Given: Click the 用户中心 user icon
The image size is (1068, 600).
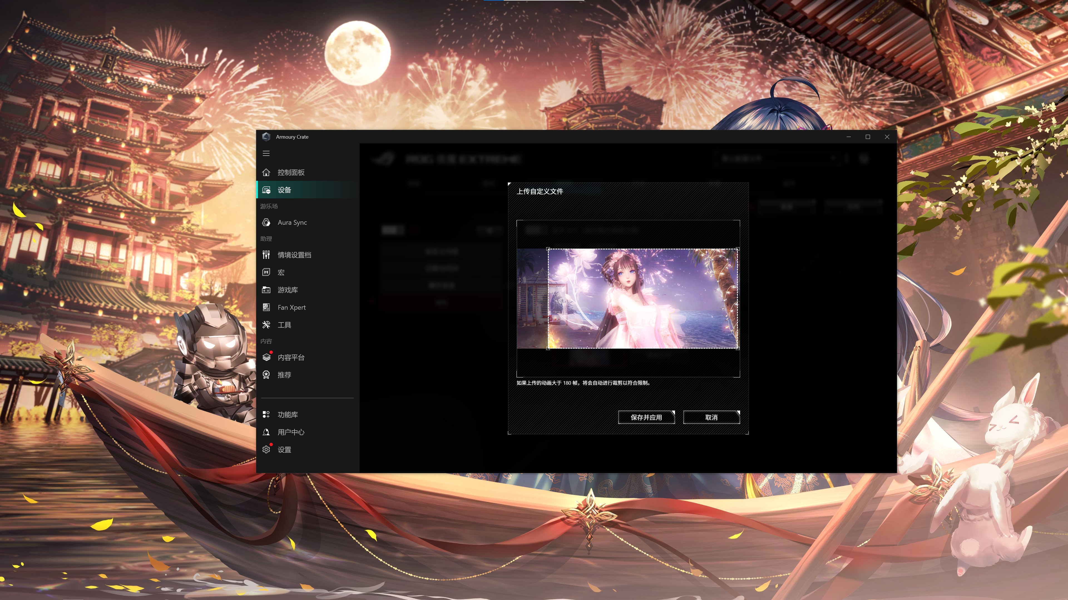Looking at the screenshot, I should pos(266,432).
